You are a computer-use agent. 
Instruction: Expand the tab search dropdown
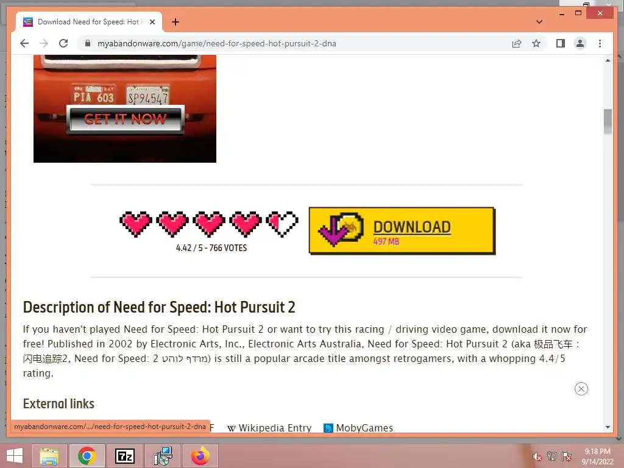539,22
